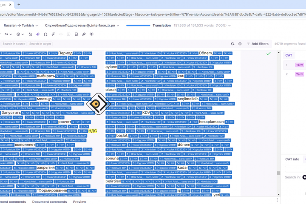Click the highlighted НДС term in source

tap(93, 131)
